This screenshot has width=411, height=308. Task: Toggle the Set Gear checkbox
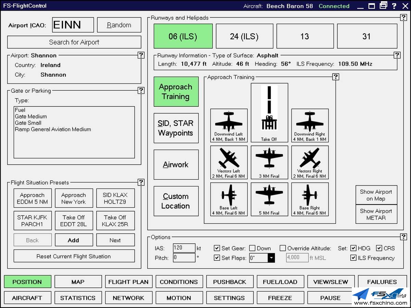[x=217, y=248]
